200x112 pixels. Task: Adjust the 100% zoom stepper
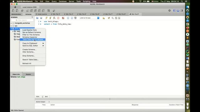[42, 97]
